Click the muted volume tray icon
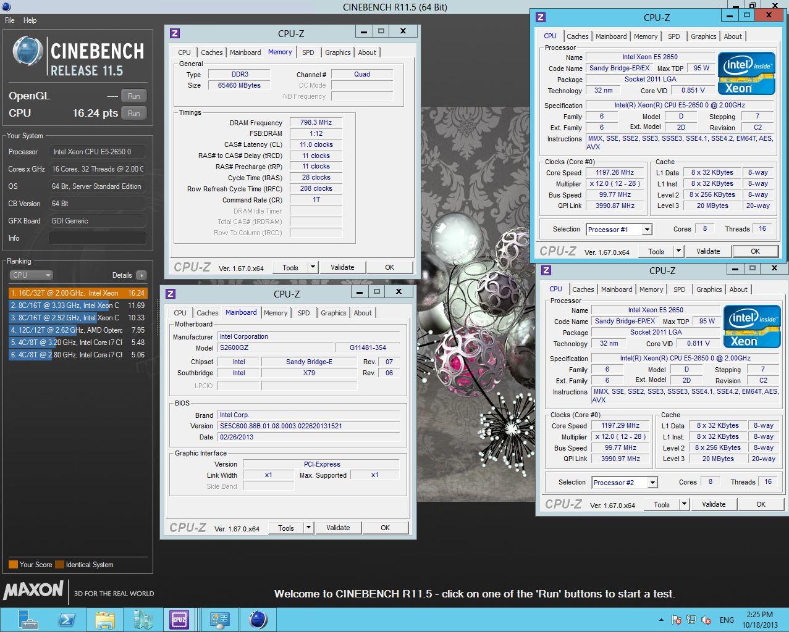 tap(706, 620)
